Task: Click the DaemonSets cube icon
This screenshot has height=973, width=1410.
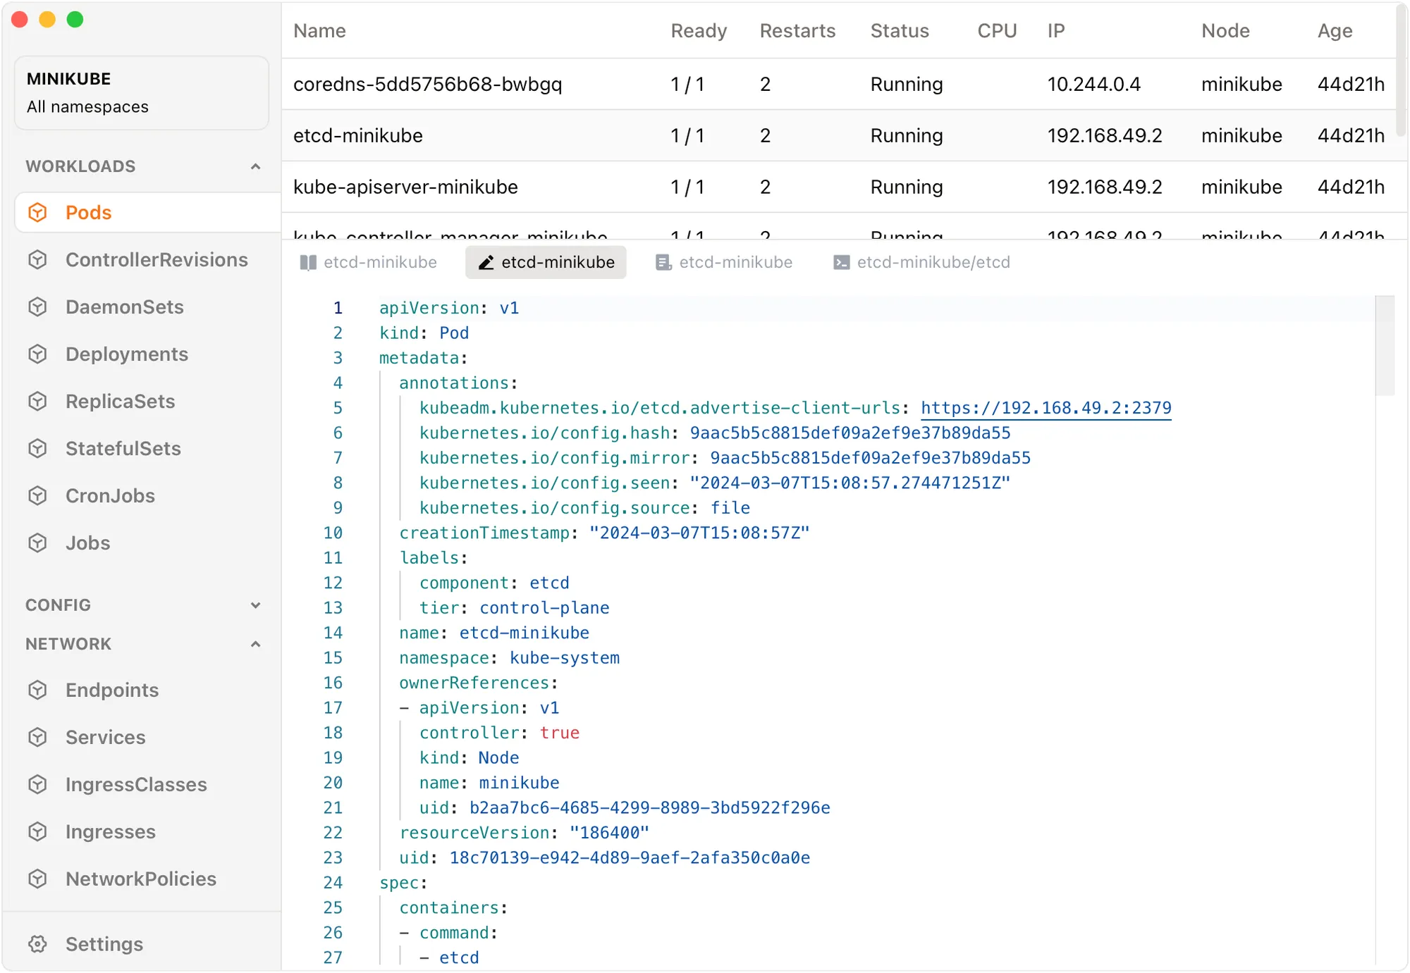Action: pyautogui.click(x=37, y=306)
